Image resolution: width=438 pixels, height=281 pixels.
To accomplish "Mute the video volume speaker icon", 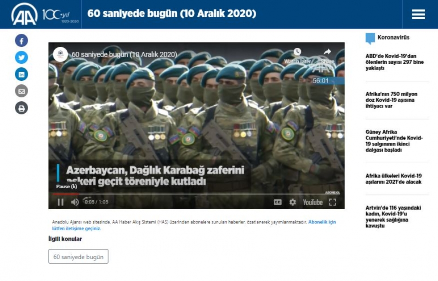I will pyautogui.click(x=75, y=202).
